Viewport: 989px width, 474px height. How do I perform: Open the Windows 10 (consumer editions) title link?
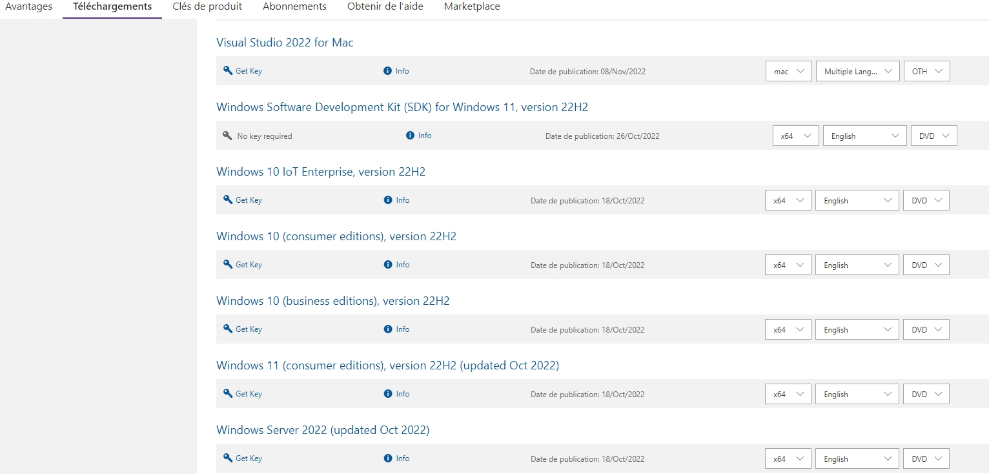point(336,236)
